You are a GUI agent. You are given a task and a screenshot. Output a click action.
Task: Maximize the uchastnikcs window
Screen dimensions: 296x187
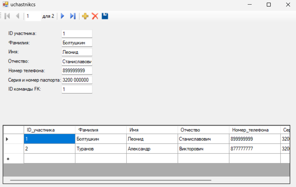(269, 4)
